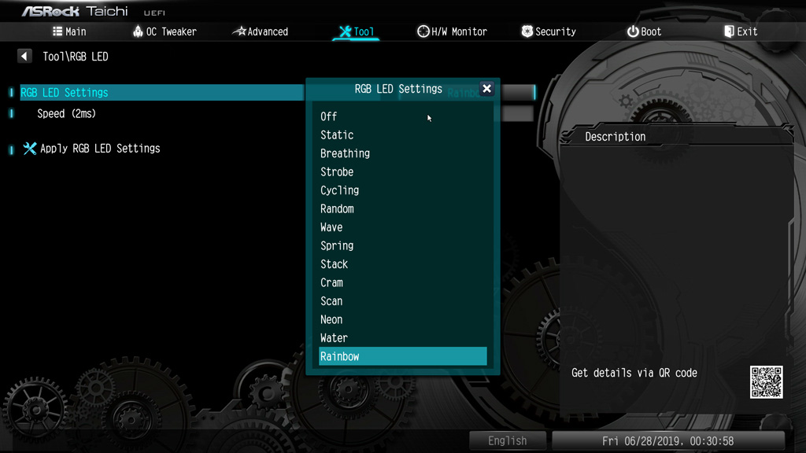Click the Apply RGB LED Settings wrench icon

(x=30, y=149)
